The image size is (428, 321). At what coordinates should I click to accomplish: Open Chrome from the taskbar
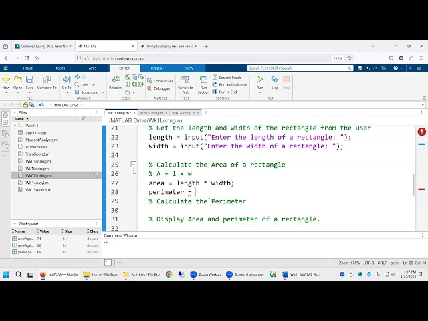pyautogui.click(x=169, y=274)
